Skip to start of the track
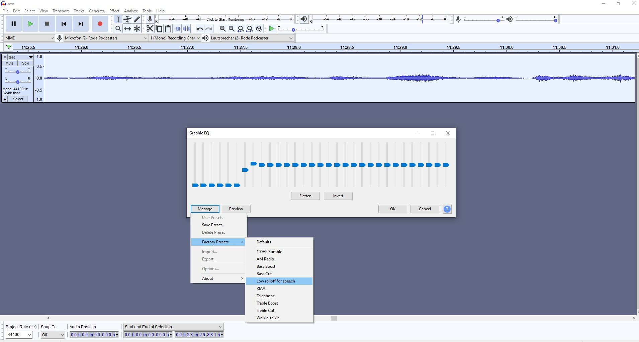The image size is (639, 342). pyautogui.click(x=64, y=24)
